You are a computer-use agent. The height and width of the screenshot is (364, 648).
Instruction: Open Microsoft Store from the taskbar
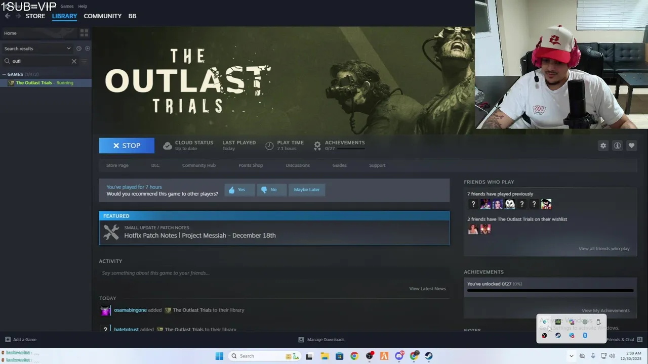point(340,356)
